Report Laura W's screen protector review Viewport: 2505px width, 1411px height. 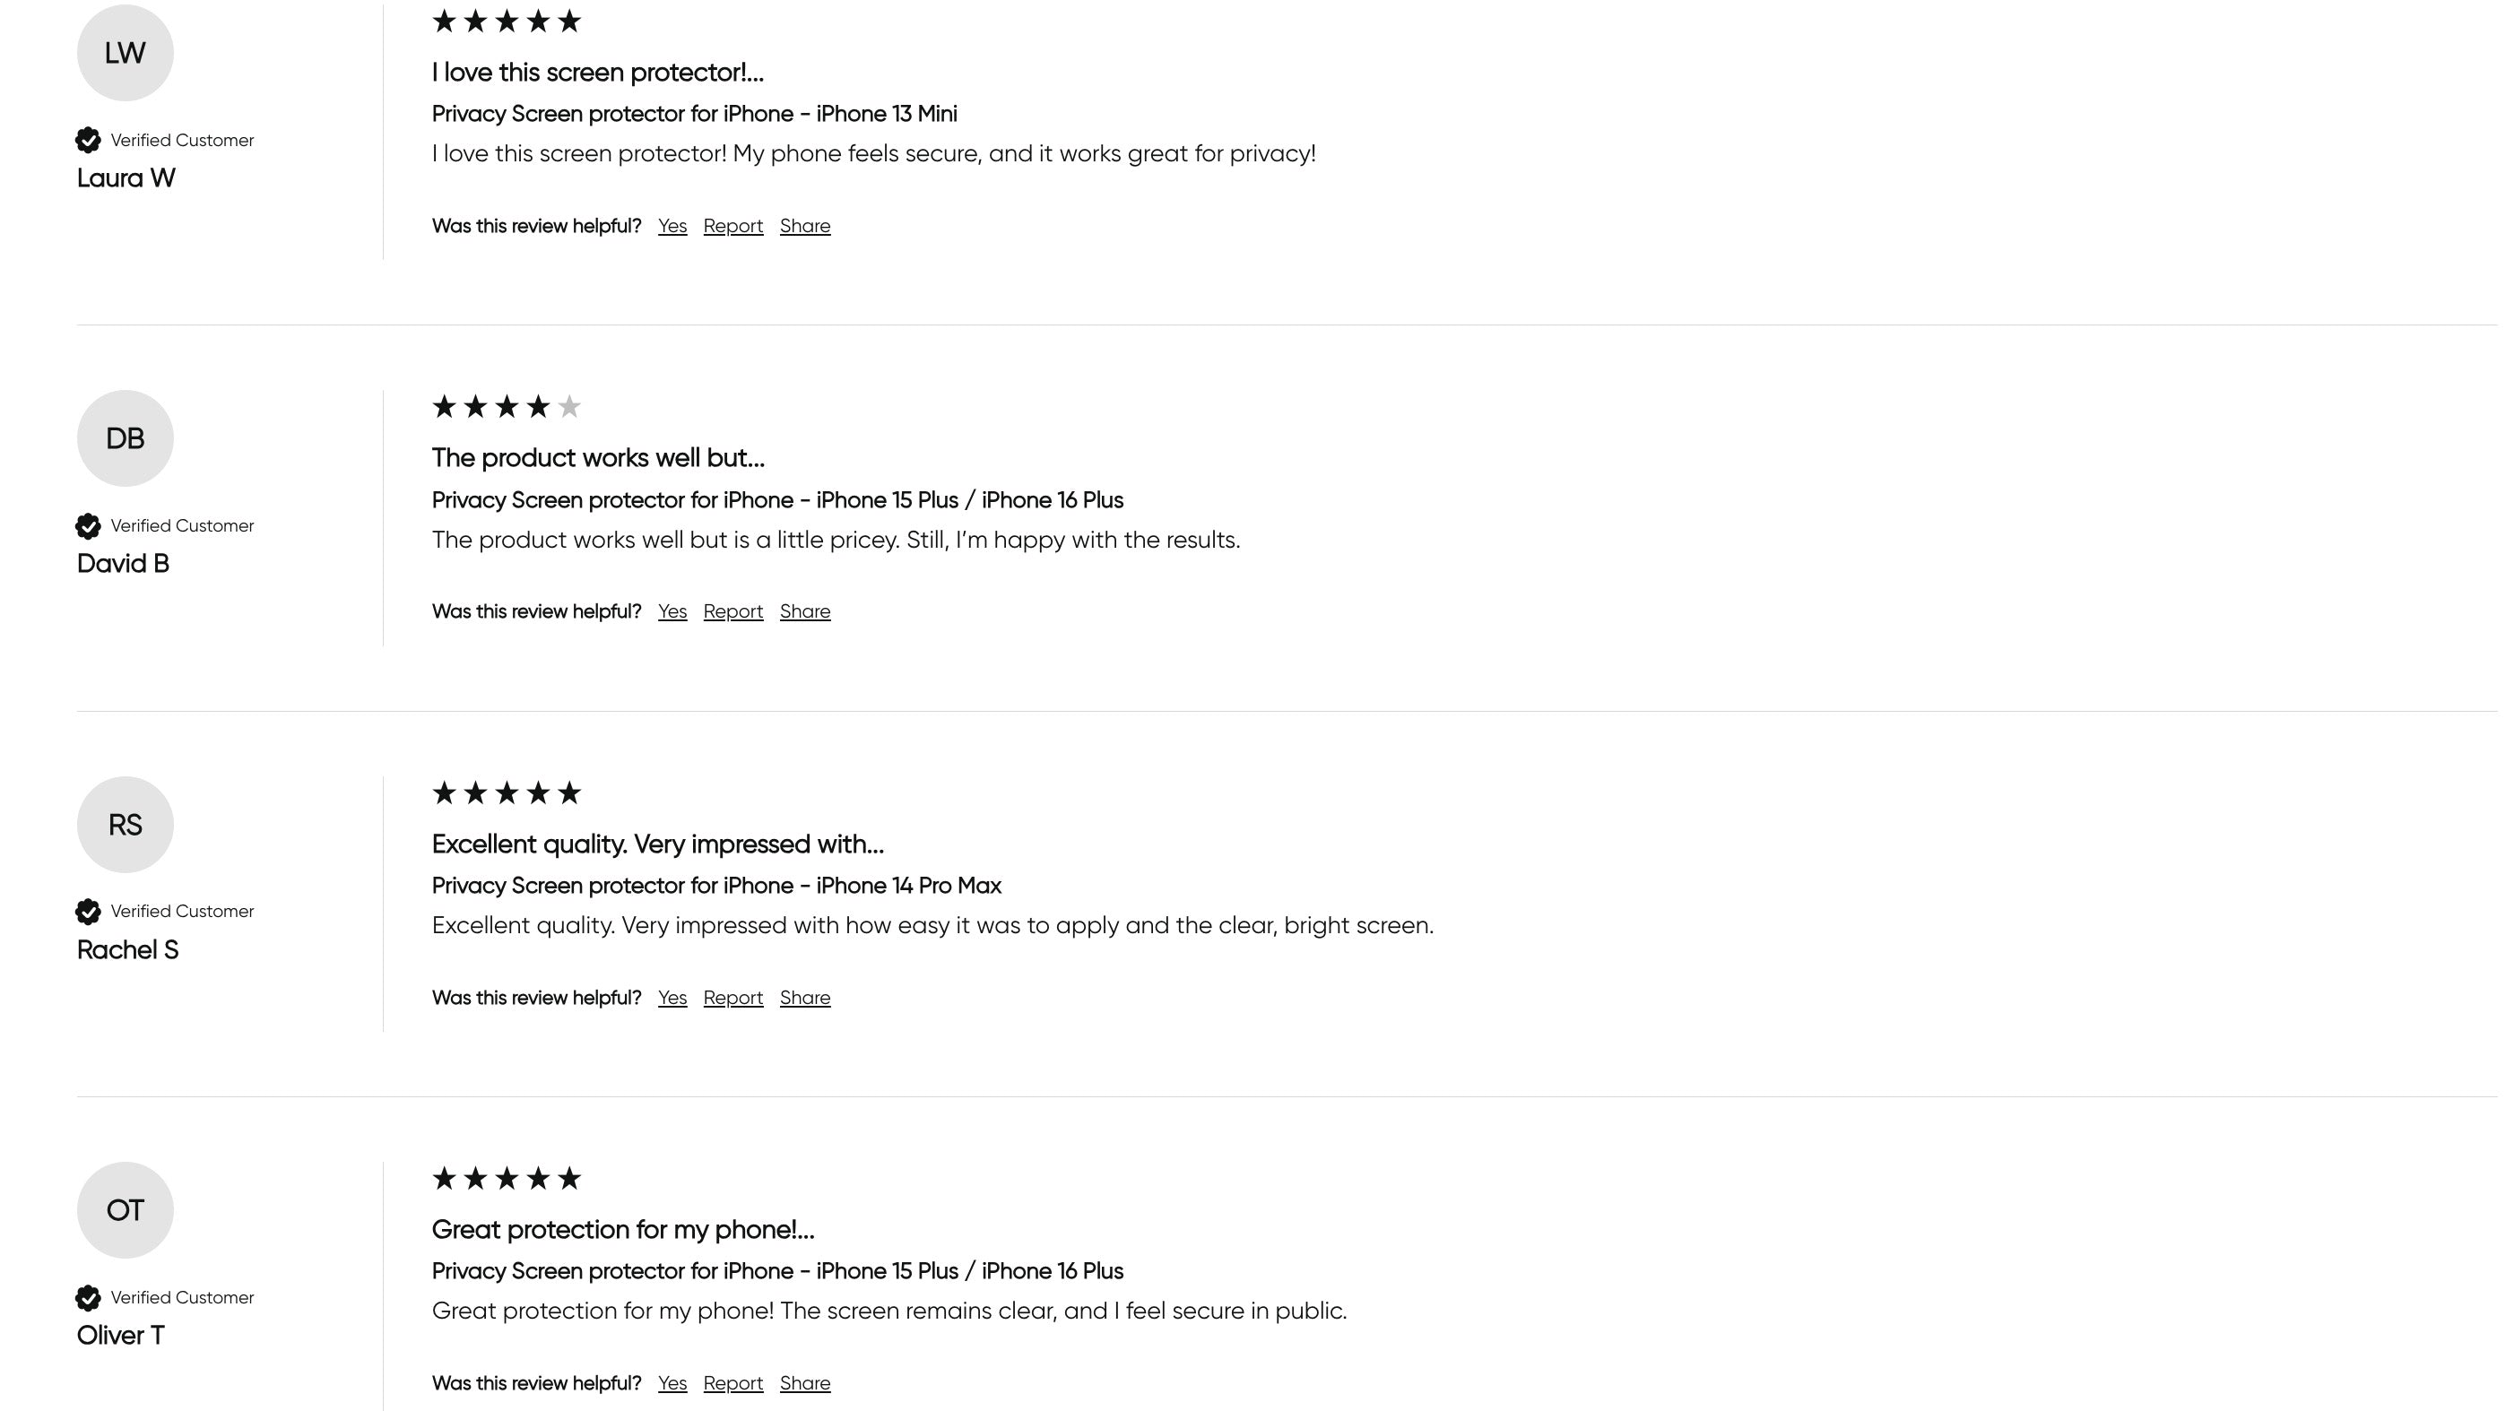click(x=733, y=226)
